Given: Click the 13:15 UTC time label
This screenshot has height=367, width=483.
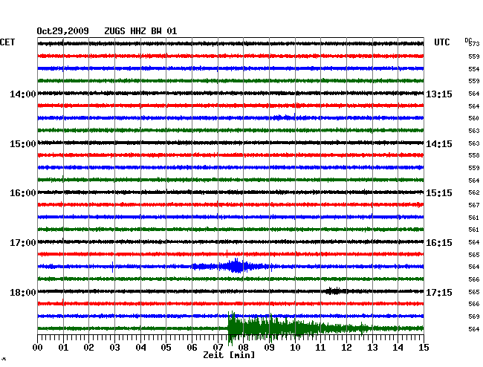Looking at the screenshot, I should (x=439, y=94).
